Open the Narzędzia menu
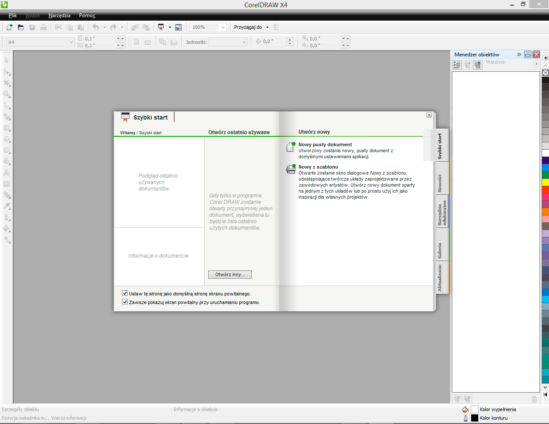The height and width of the screenshot is (424, 549). tap(59, 15)
